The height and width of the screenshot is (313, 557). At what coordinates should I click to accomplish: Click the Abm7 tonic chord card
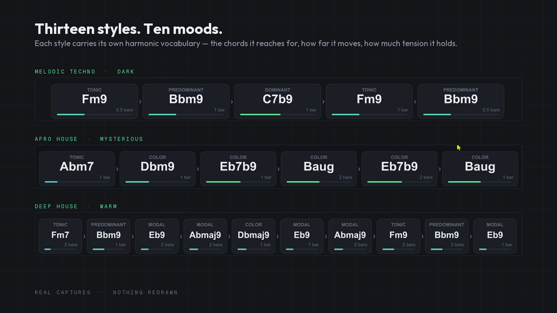[x=76, y=169]
